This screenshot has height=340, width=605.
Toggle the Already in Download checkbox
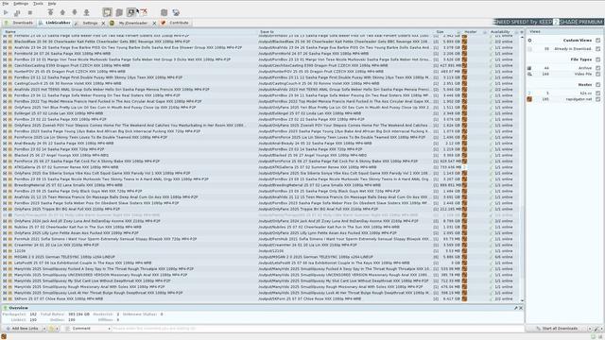(x=598, y=49)
